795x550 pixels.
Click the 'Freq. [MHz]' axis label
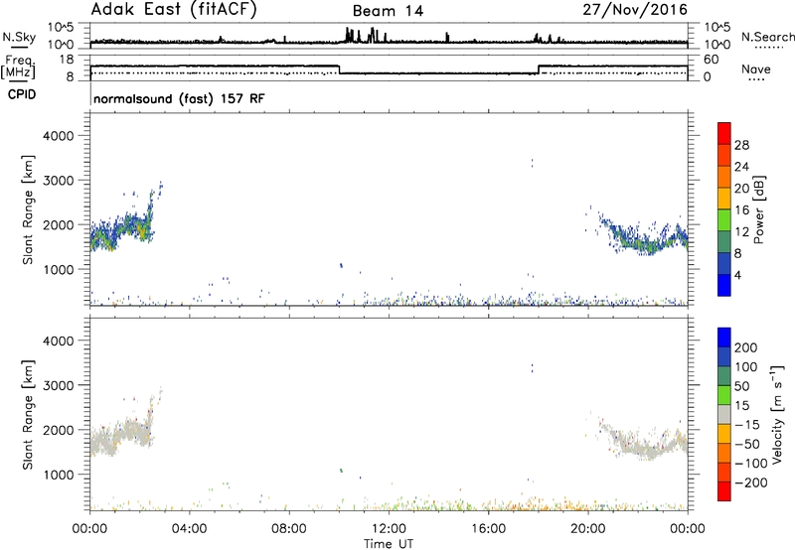(19, 67)
